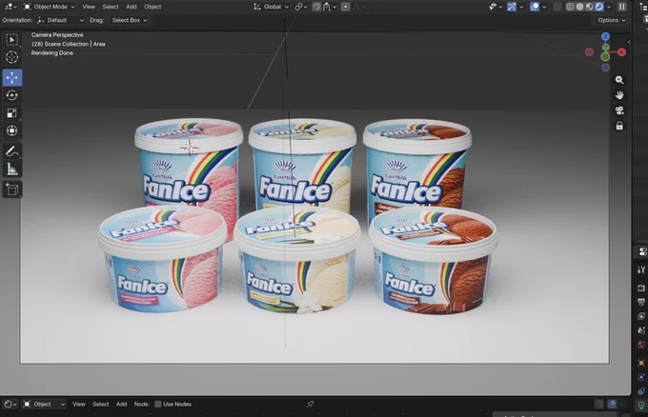Open the gizmo options dropdown arrow
The width and height of the screenshot is (648, 417).
click(521, 7)
